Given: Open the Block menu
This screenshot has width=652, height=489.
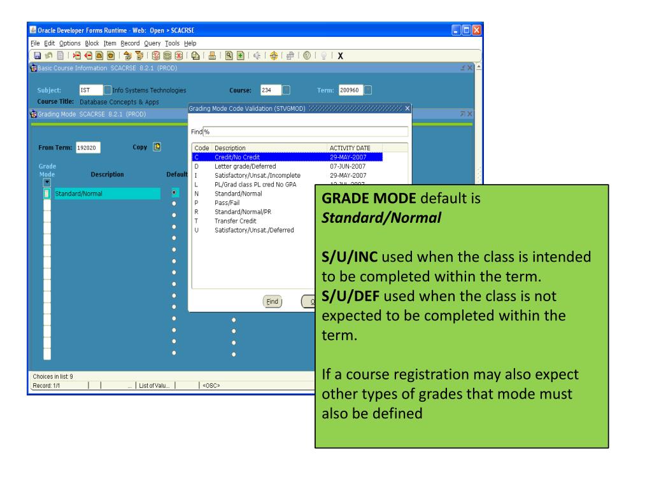Looking at the screenshot, I should tap(92, 43).
